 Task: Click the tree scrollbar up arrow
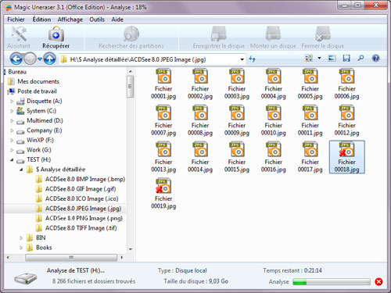(131, 71)
